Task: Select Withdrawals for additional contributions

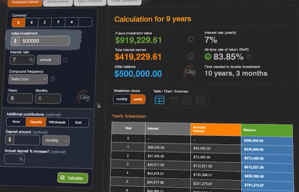Action: coord(57,122)
